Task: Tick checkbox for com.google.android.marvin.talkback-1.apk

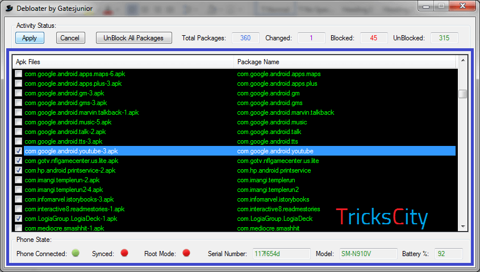Action: 19,112
